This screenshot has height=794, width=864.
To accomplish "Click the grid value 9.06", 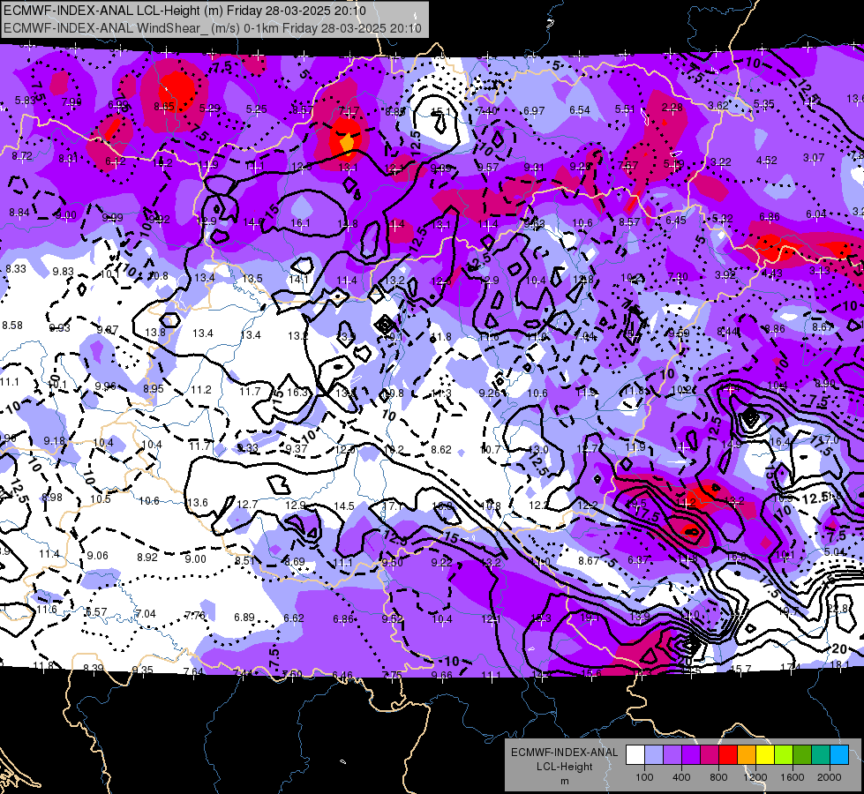I will click(x=98, y=556).
